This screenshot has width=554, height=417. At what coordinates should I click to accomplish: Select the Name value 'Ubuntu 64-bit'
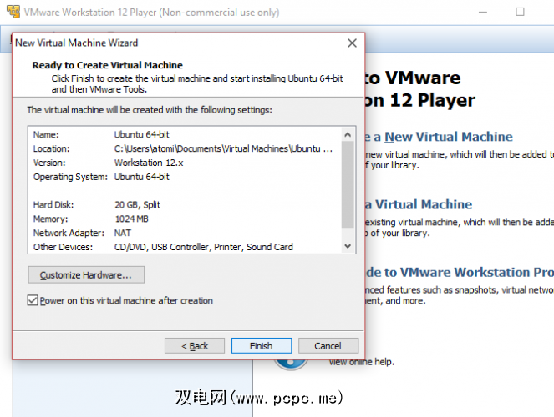(x=142, y=134)
